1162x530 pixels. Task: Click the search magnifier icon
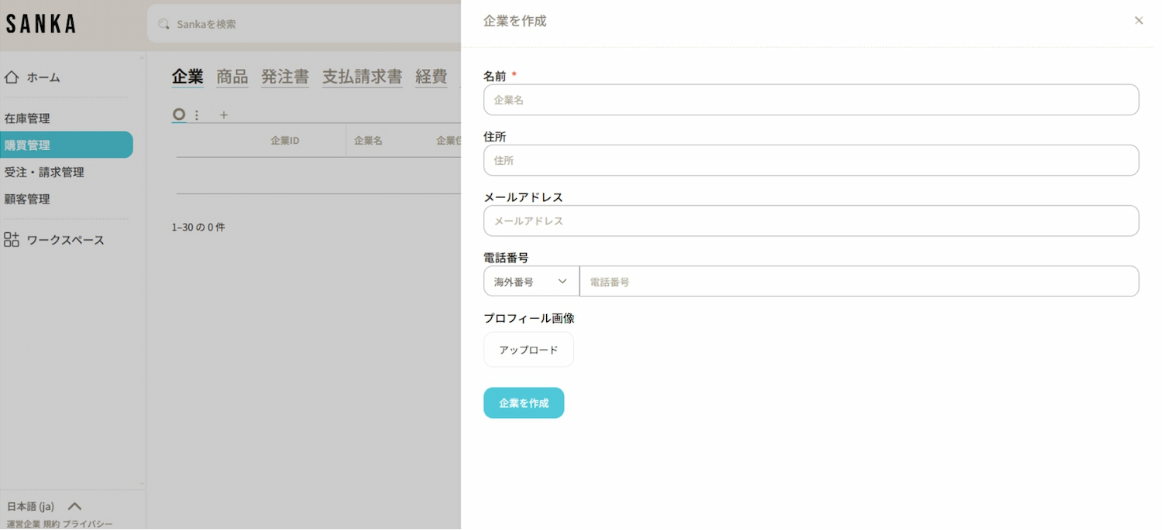(x=163, y=24)
